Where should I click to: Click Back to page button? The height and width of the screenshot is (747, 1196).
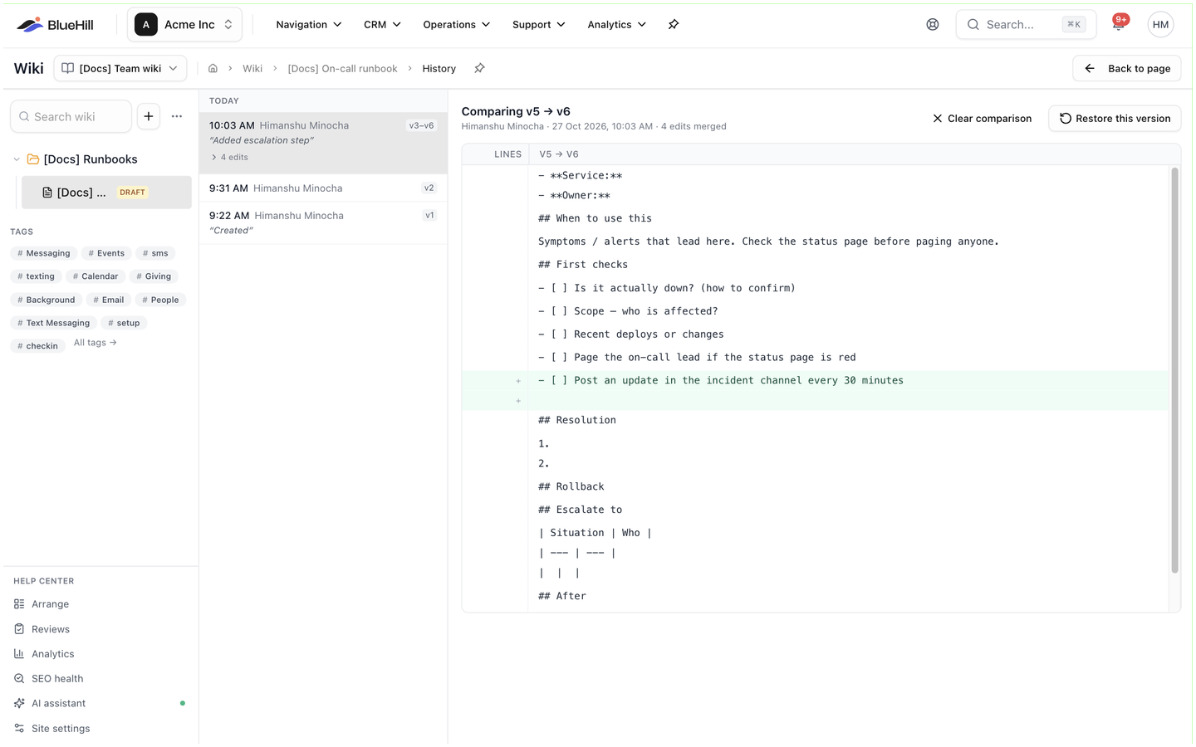click(x=1127, y=69)
